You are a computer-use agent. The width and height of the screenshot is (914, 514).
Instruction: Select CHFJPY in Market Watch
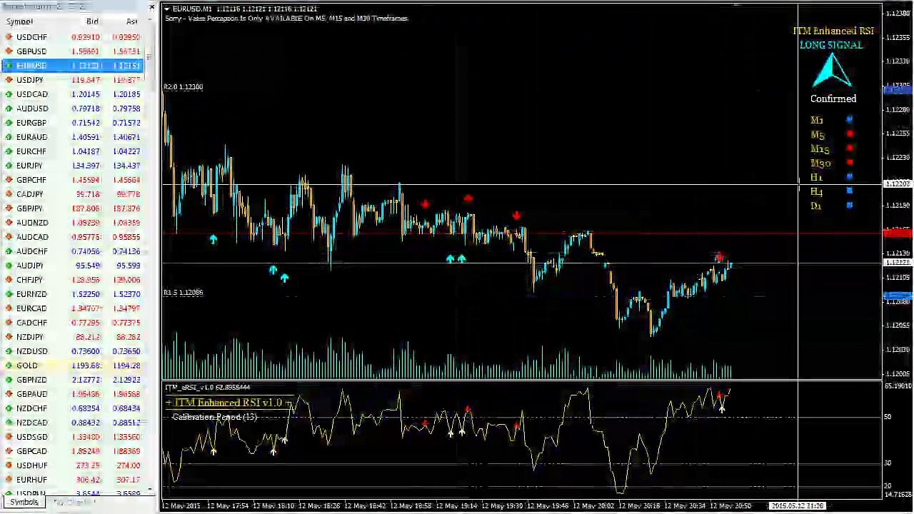73,280
